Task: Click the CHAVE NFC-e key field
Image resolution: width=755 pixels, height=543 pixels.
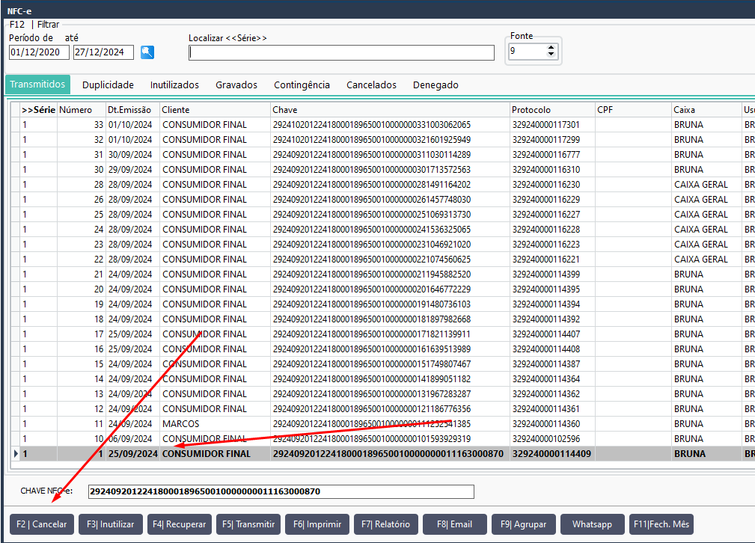Action: 281,491
